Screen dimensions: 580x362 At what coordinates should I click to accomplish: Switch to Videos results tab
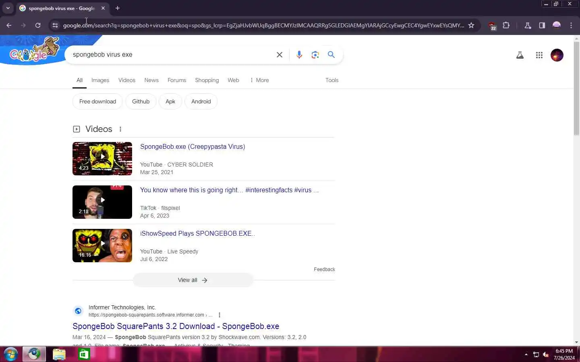127,80
